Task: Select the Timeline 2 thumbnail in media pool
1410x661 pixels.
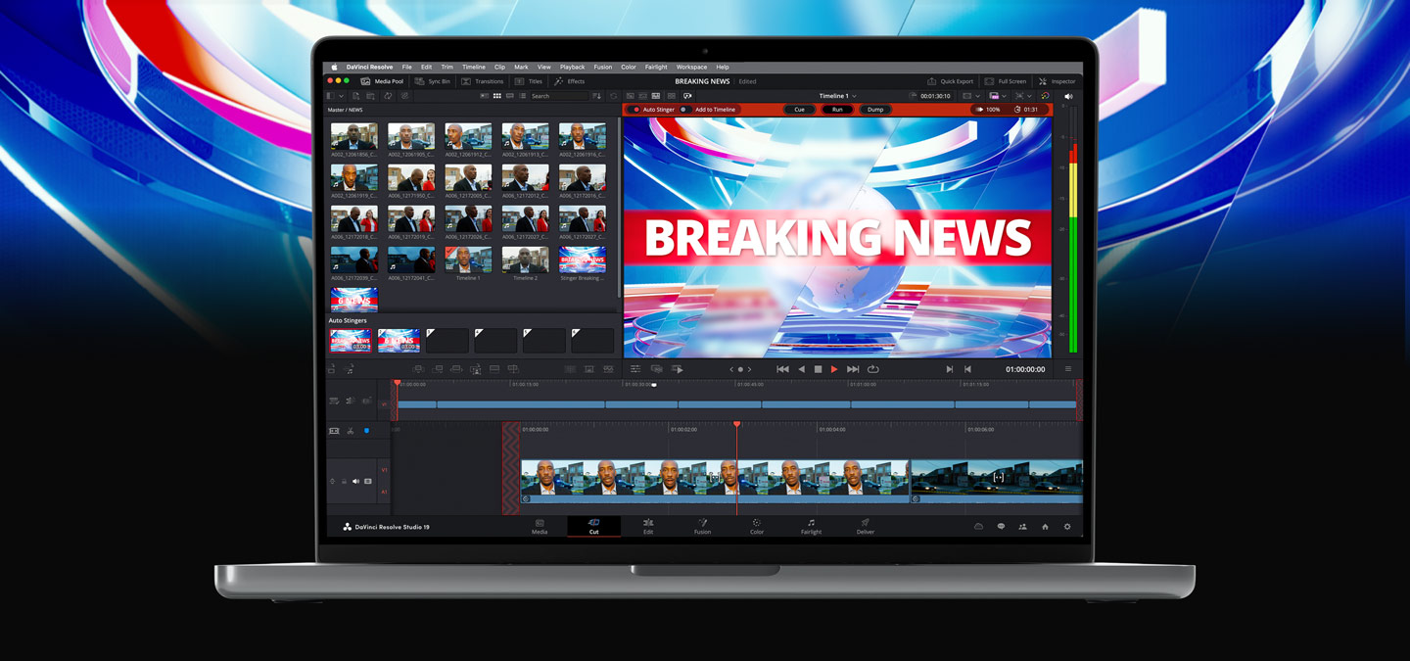Action: coord(525,261)
